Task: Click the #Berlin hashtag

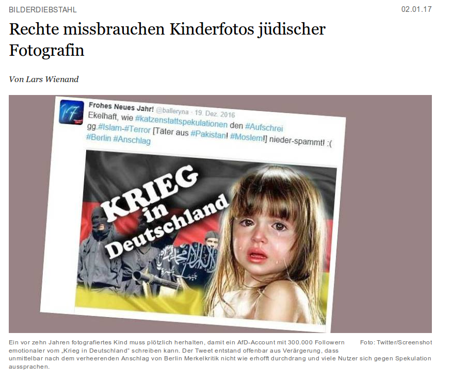Action: pyautogui.click(x=99, y=137)
